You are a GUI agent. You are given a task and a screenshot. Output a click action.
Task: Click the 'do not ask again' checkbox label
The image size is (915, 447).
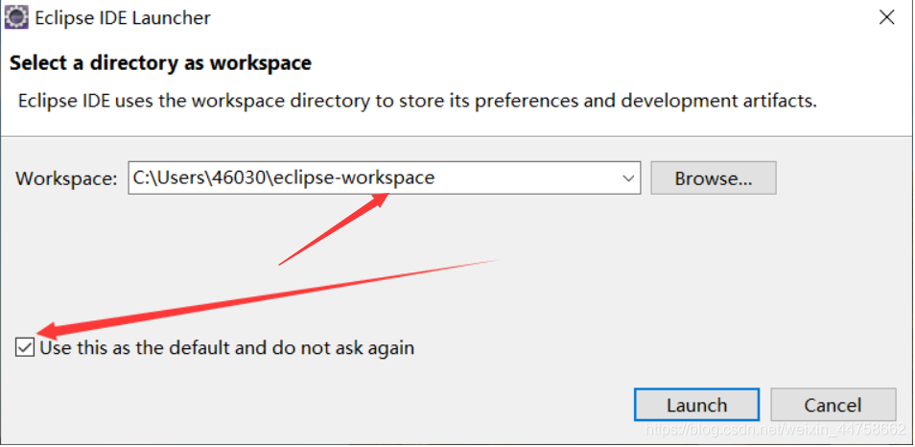click(227, 348)
